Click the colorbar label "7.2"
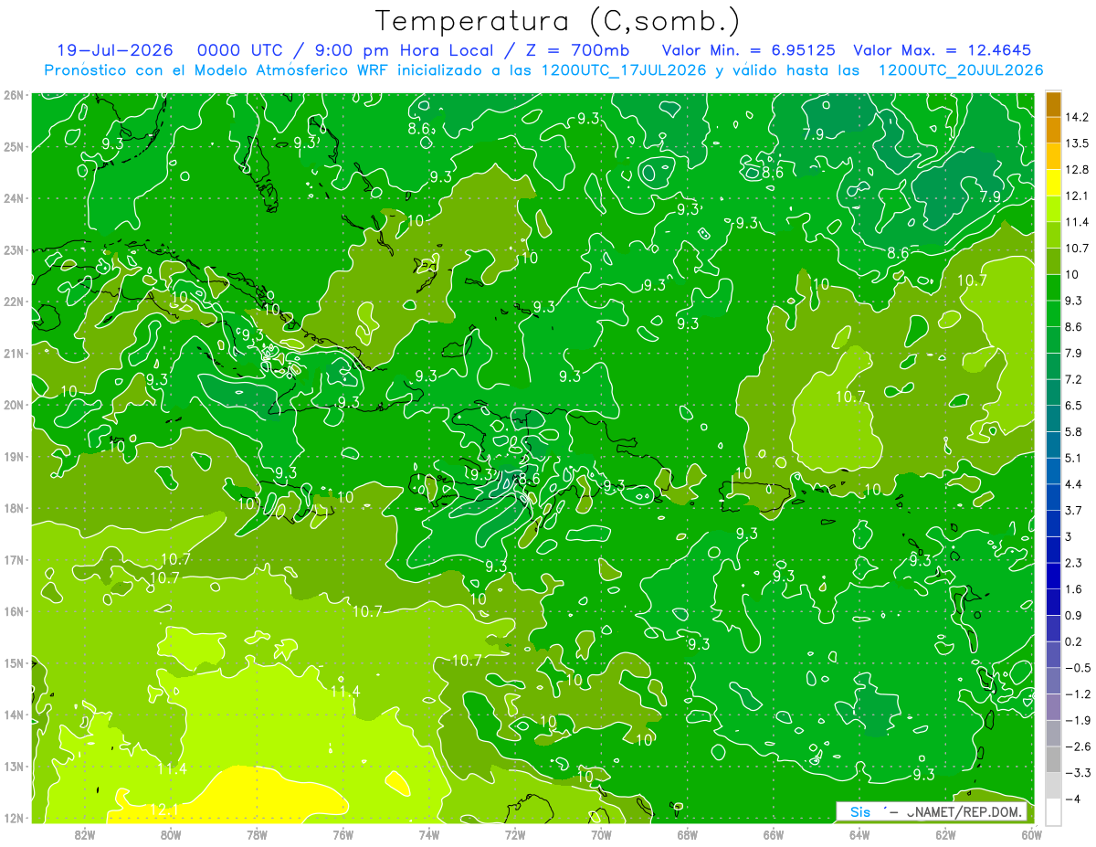The width and height of the screenshot is (1096, 847). coord(1075,379)
